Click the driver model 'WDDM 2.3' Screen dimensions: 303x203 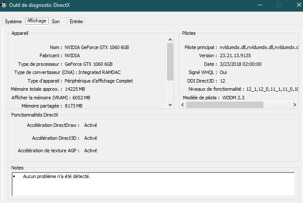pyautogui.click(x=233, y=98)
